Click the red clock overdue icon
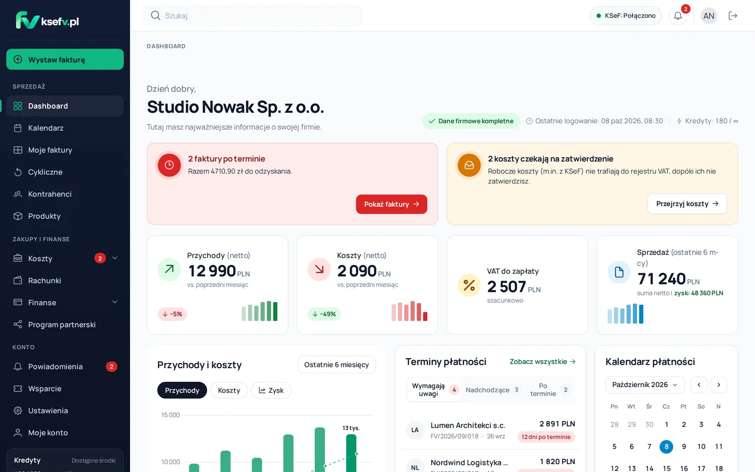 [169, 165]
